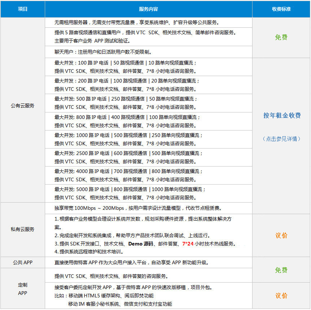Click the 公有云服务 row label
The height and width of the screenshot is (310, 311).
coord(23,106)
